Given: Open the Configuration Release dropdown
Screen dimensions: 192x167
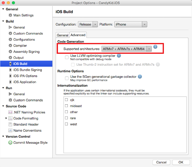Looking at the screenshot, I should pyautogui.click(x=88, y=24).
